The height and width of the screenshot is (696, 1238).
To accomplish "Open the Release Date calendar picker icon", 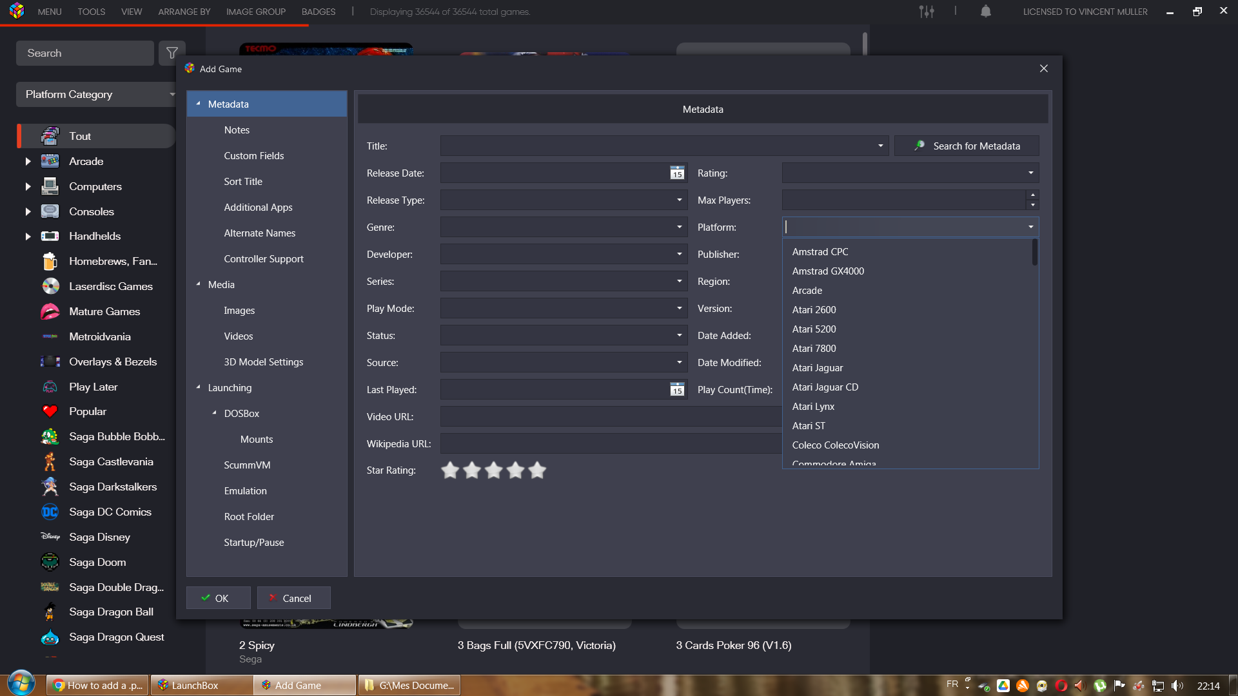I will (677, 173).
